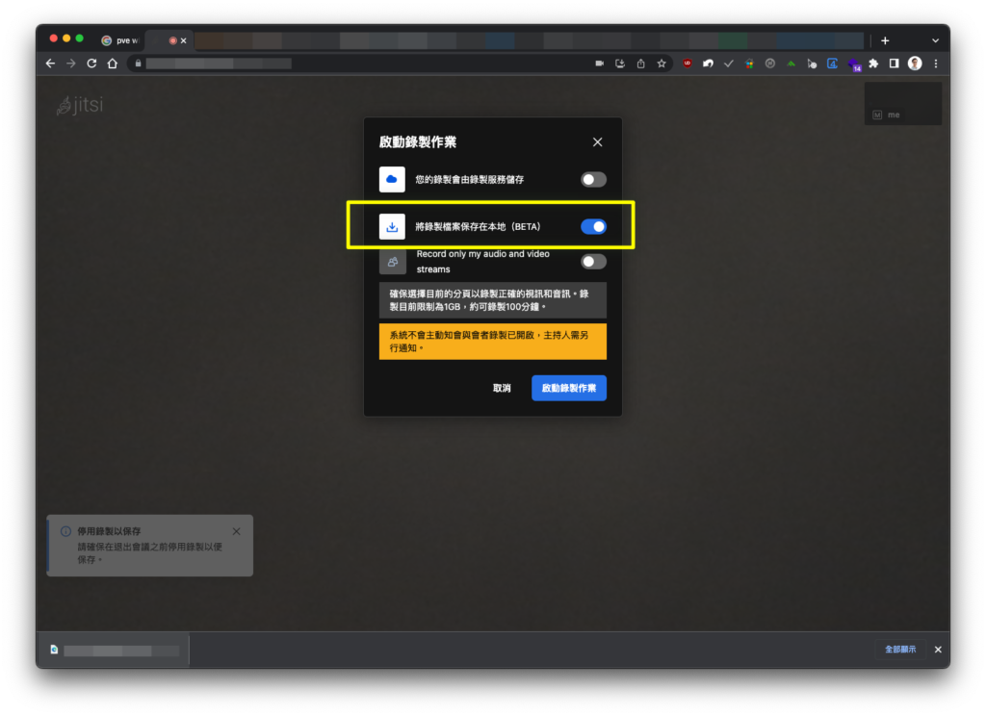Image resolution: width=986 pixels, height=716 pixels.
Task: Dismiss the 停用錄製以保存 notification
Action: [x=237, y=531]
